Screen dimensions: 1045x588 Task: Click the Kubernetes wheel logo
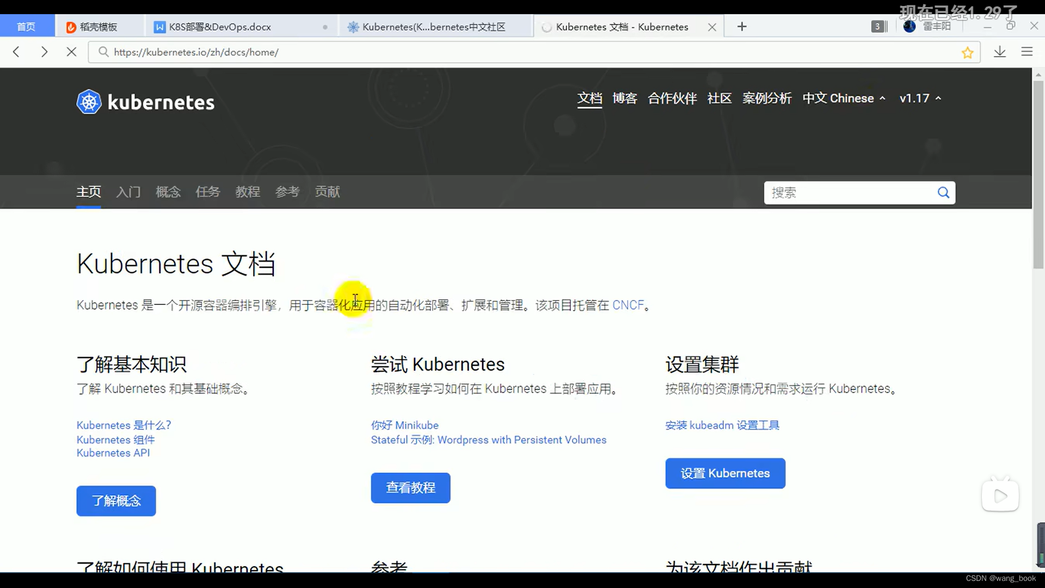coord(89,102)
